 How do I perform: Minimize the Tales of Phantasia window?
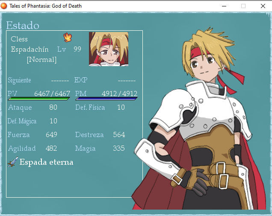[224, 6]
